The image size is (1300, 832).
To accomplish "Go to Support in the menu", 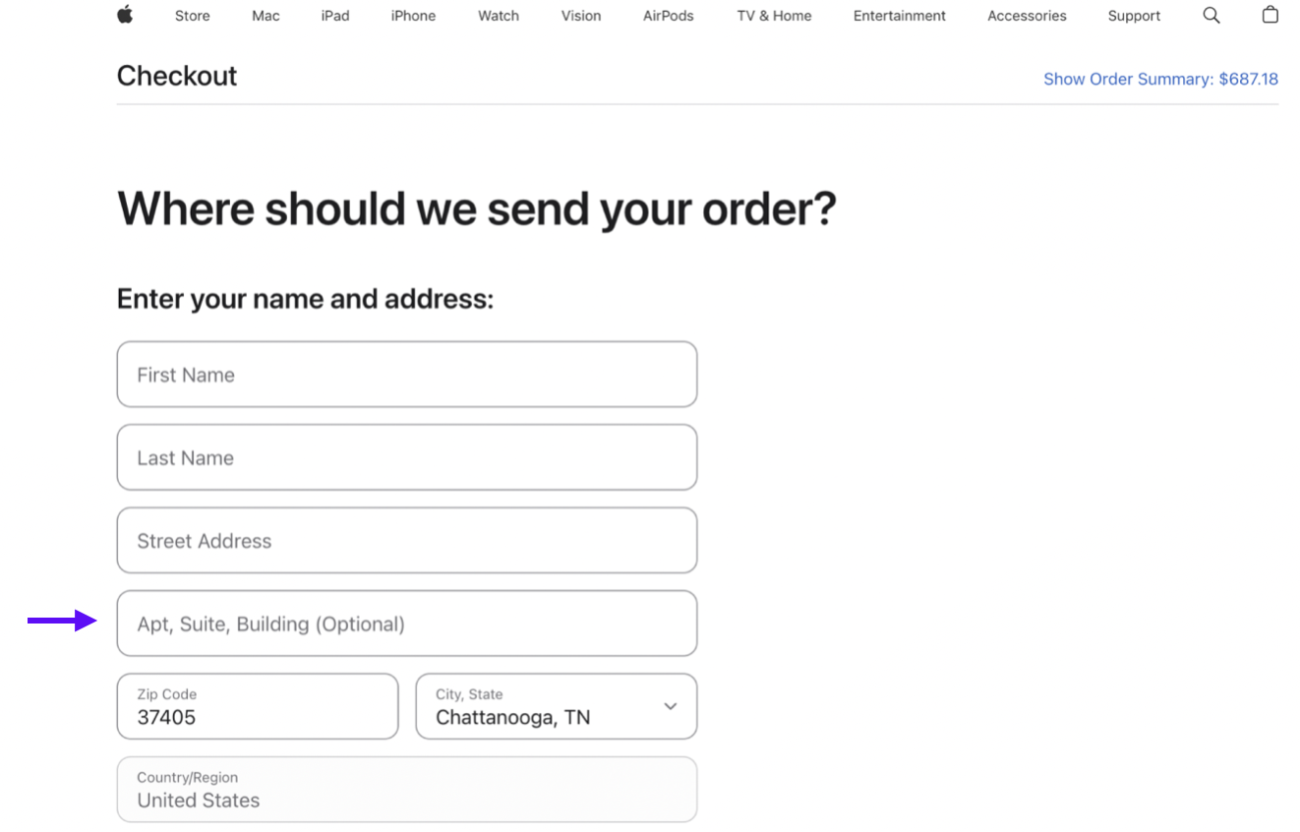I will click(x=1134, y=16).
